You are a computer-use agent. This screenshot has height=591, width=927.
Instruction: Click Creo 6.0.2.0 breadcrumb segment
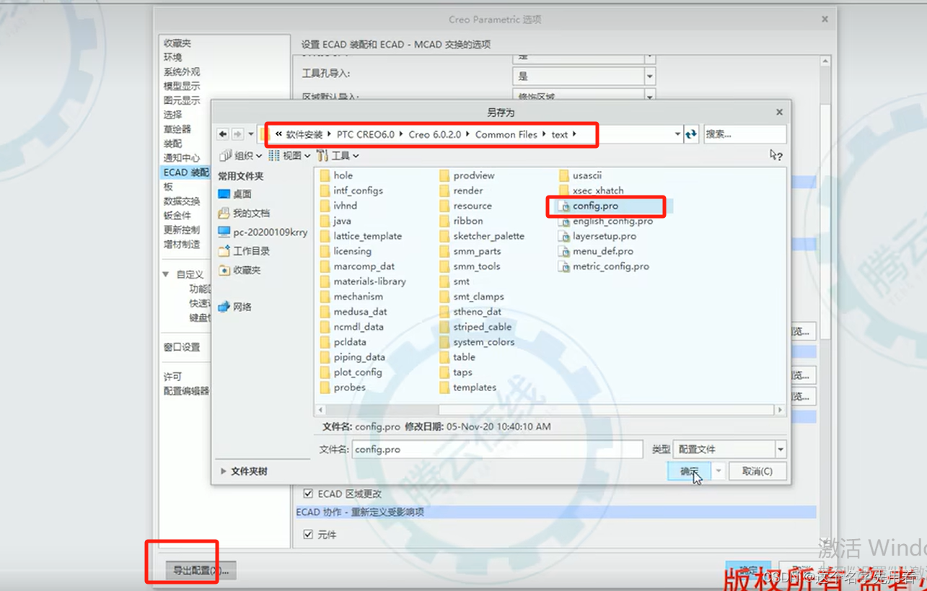[434, 134]
